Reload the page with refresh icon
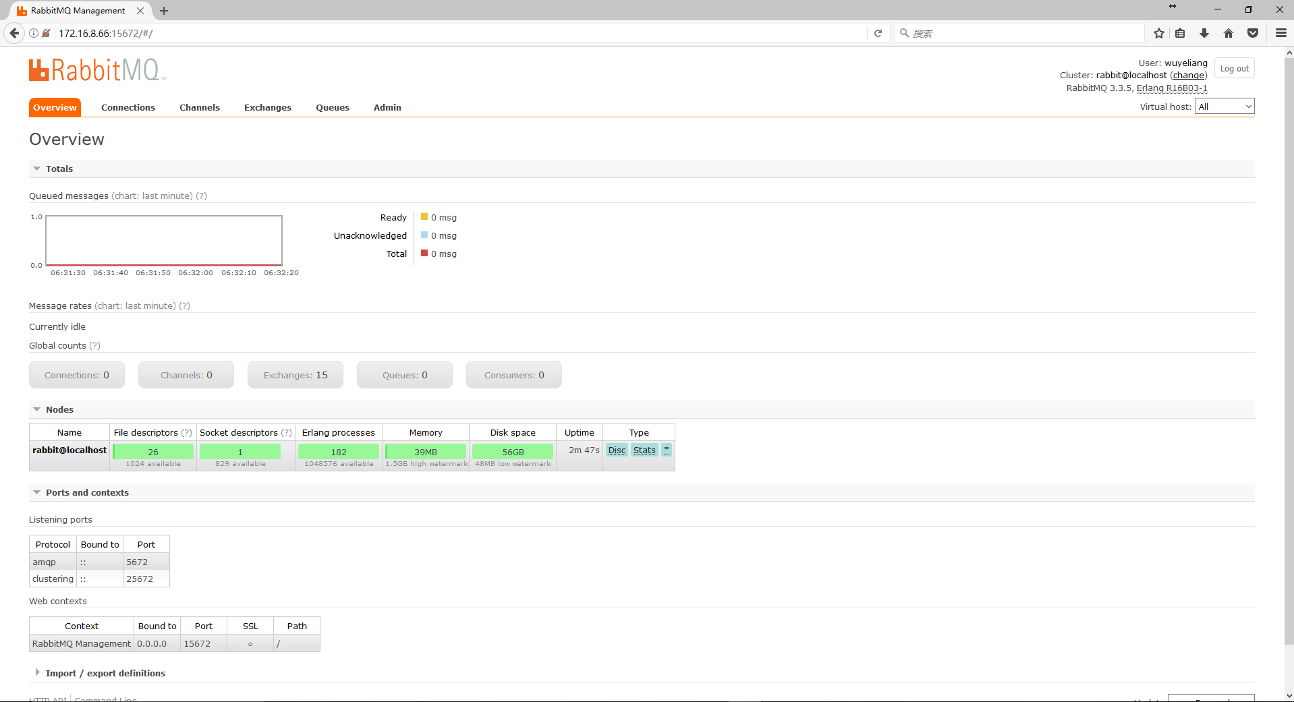 click(x=878, y=33)
